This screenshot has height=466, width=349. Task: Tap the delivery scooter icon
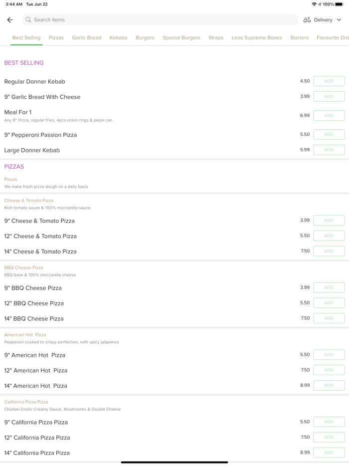click(307, 20)
